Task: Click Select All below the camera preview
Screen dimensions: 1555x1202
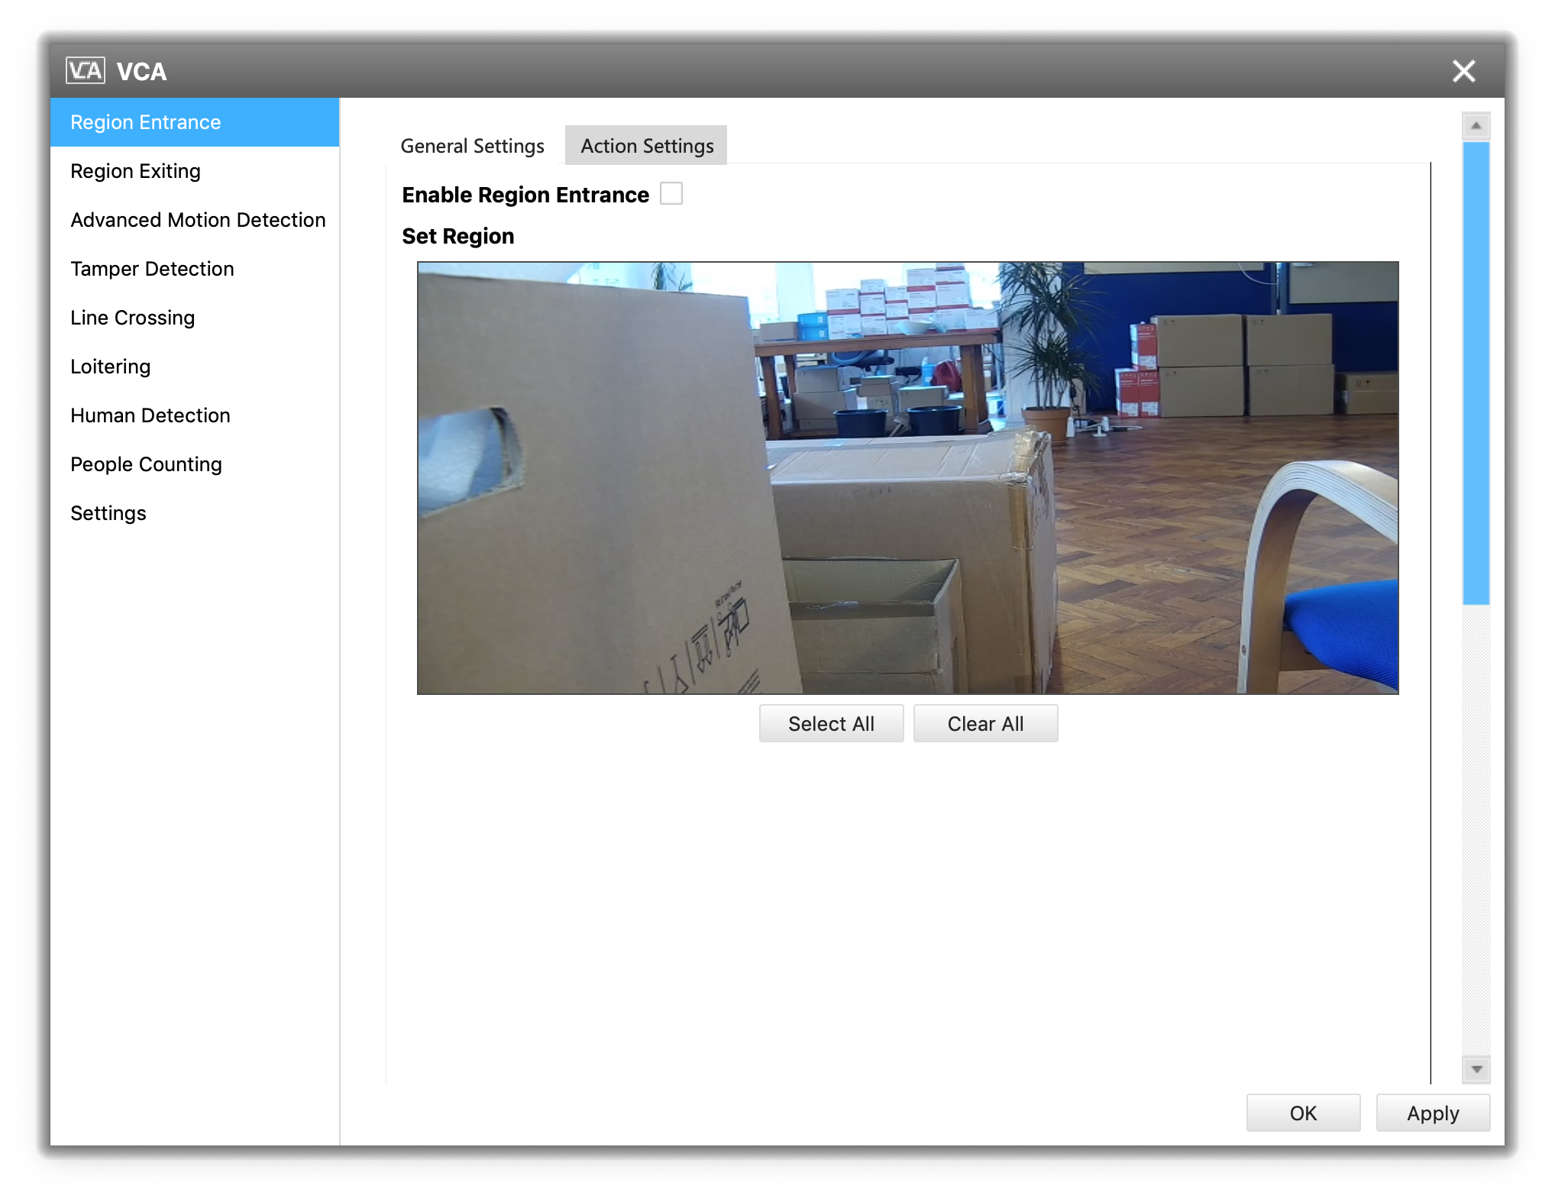Action: pos(831,722)
